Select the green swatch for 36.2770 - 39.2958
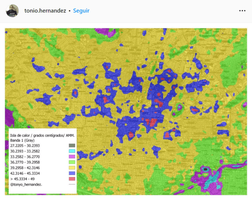The height and width of the screenshot is (201, 252). (x=72, y=162)
